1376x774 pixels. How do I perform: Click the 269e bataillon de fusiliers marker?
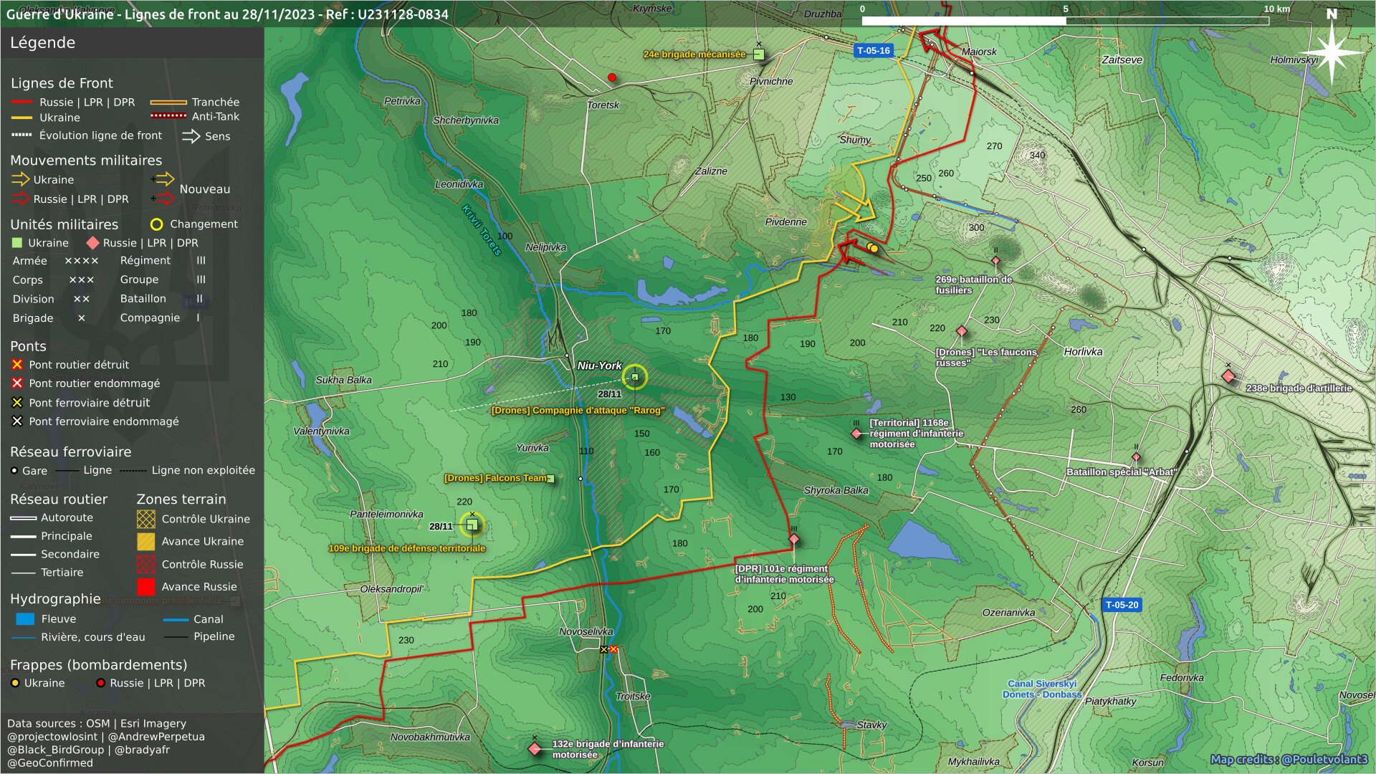click(x=995, y=261)
